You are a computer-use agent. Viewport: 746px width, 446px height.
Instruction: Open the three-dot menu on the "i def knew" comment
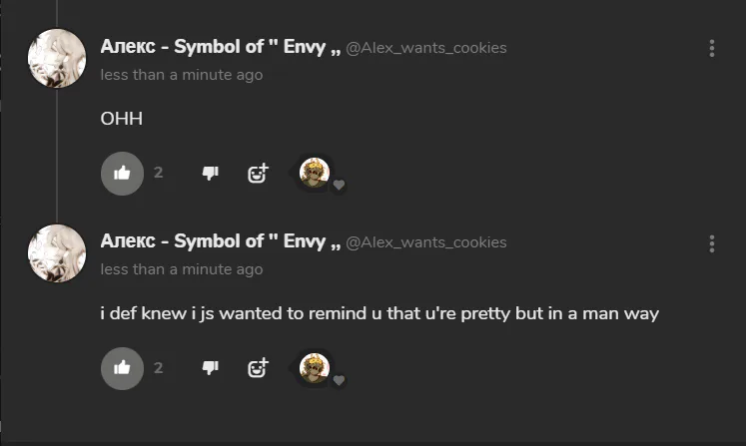712,242
